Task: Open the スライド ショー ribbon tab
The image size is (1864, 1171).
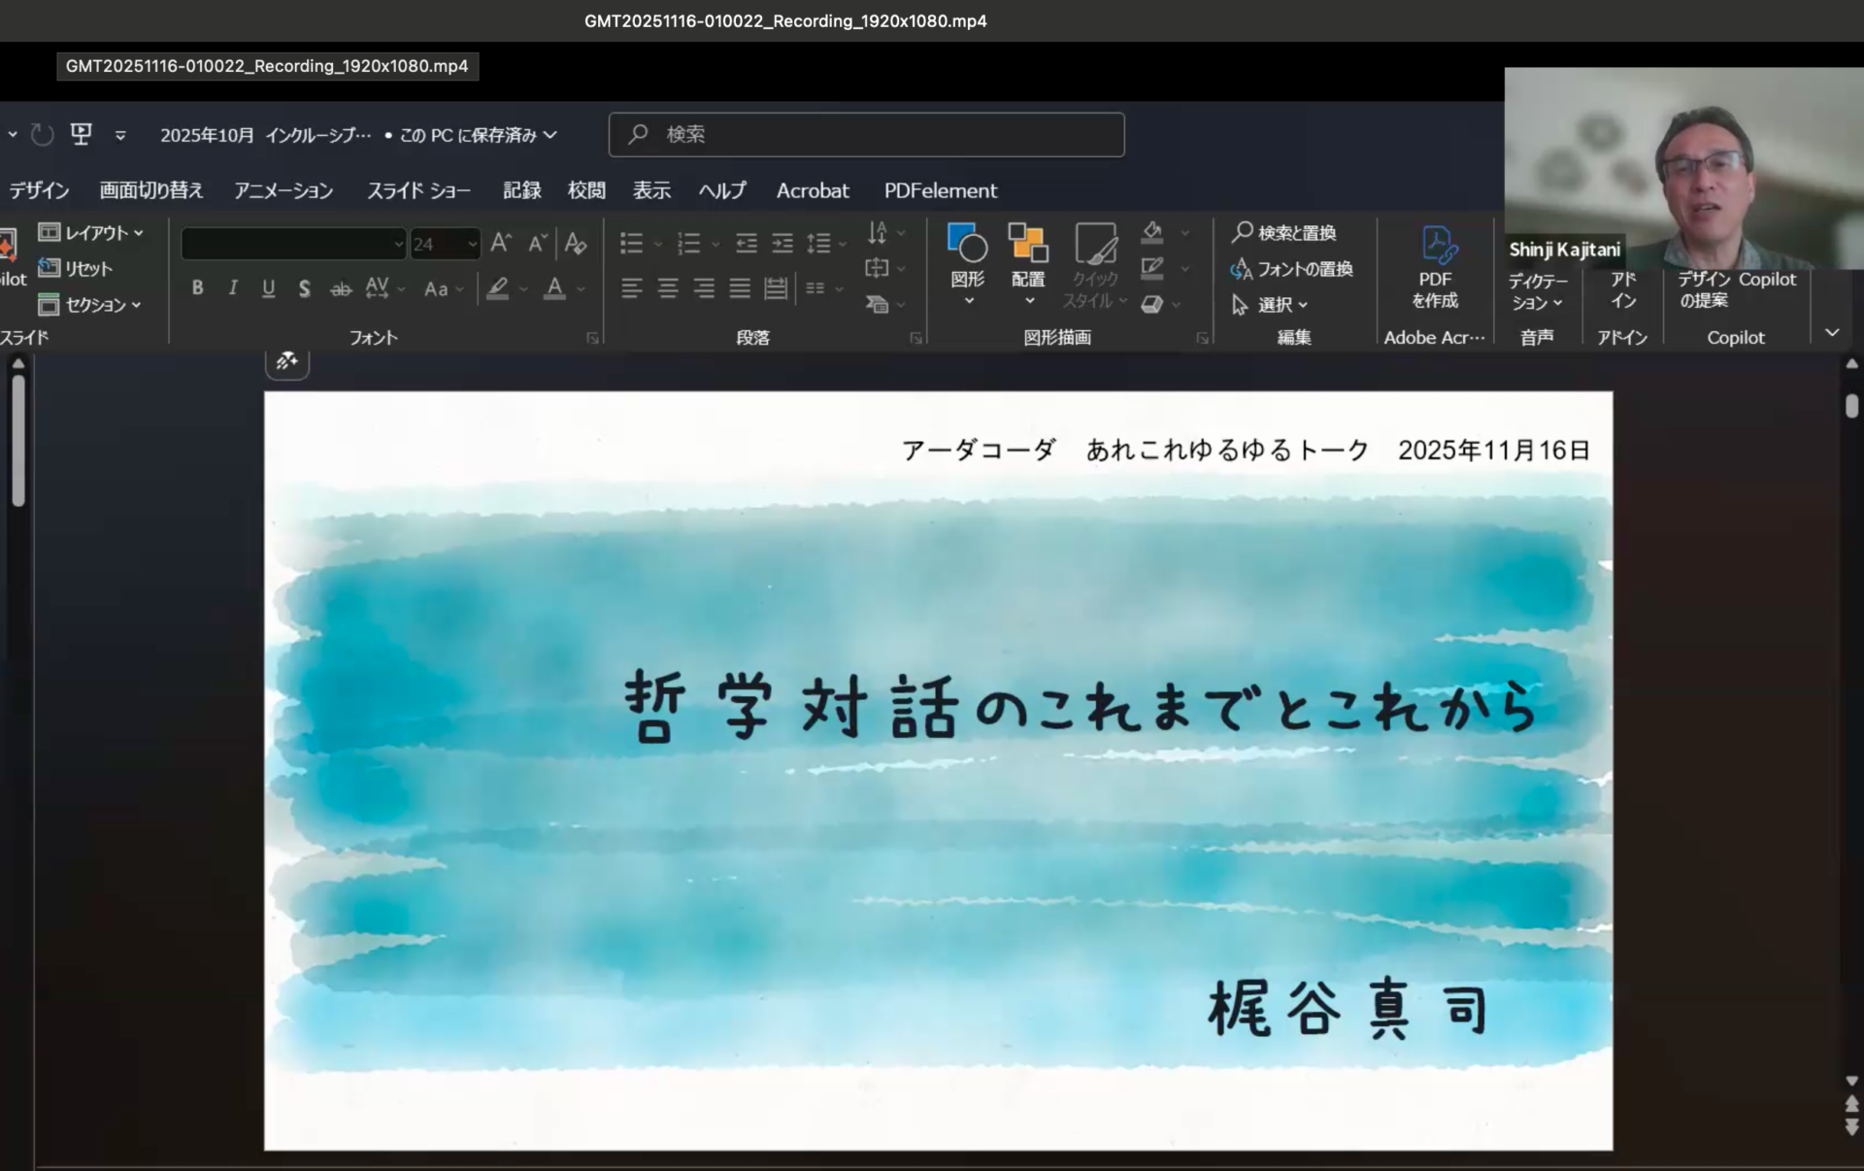Action: tap(418, 190)
